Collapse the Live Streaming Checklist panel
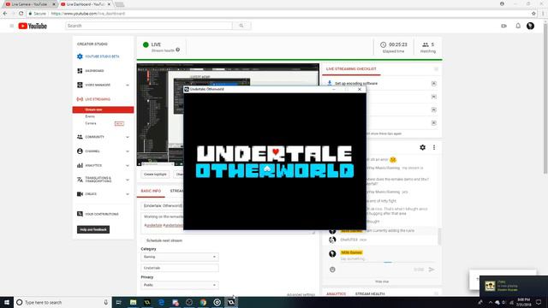The width and height of the screenshot is (548, 308). 436,69
